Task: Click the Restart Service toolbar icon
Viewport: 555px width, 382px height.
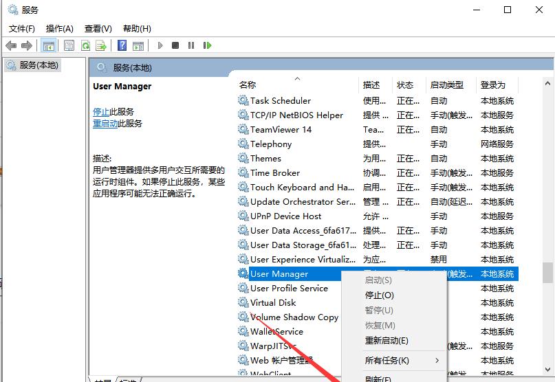Action: (206, 45)
